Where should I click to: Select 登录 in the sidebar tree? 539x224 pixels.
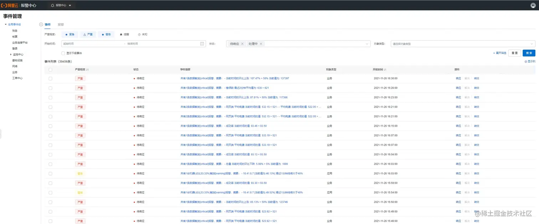point(15,48)
